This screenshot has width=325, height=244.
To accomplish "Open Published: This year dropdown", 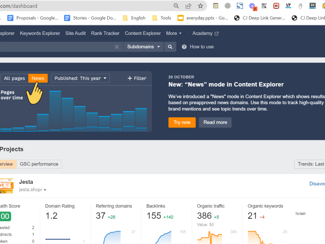I will [x=80, y=78].
